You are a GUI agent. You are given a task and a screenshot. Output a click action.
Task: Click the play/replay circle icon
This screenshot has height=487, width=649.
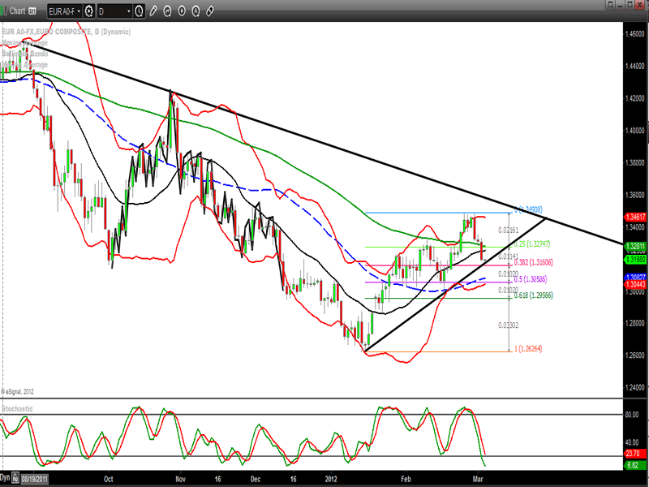pyautogui.click(x=181, y=11)
